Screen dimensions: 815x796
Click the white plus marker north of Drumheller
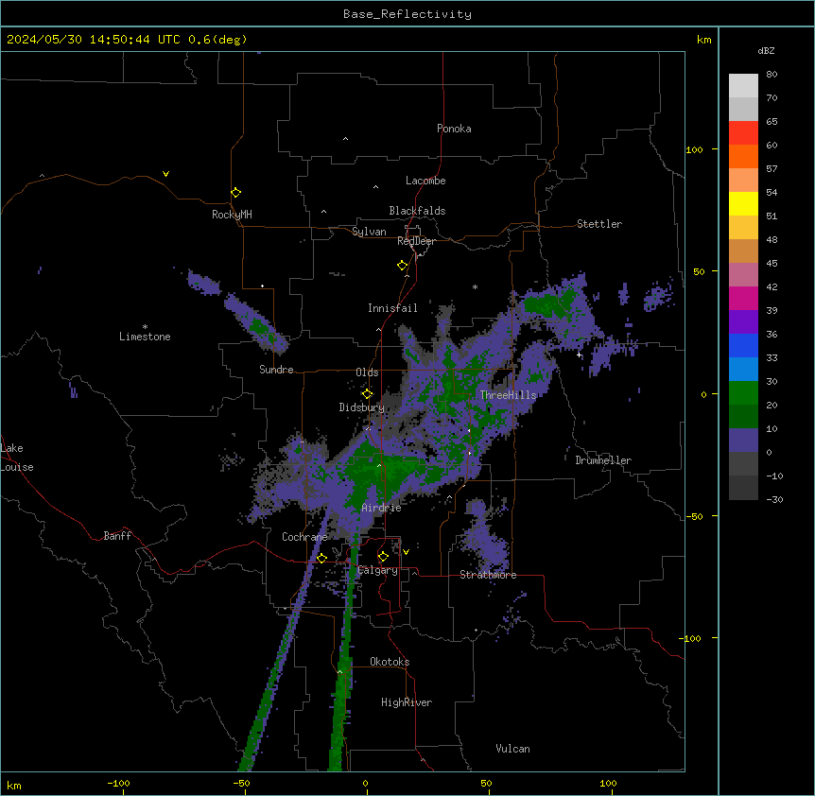tap(579, 355)
